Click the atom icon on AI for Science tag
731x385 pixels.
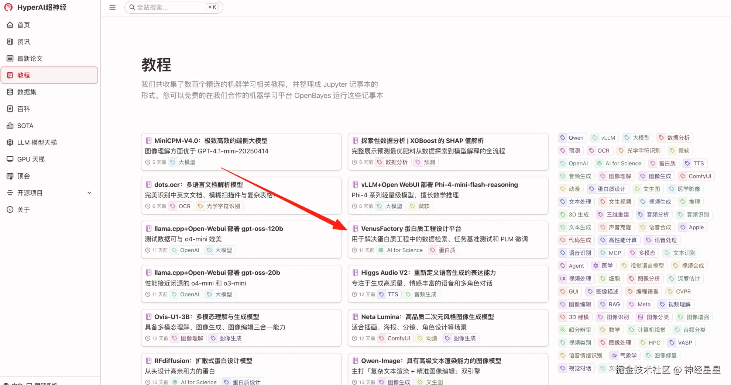[x=600, y=163]
